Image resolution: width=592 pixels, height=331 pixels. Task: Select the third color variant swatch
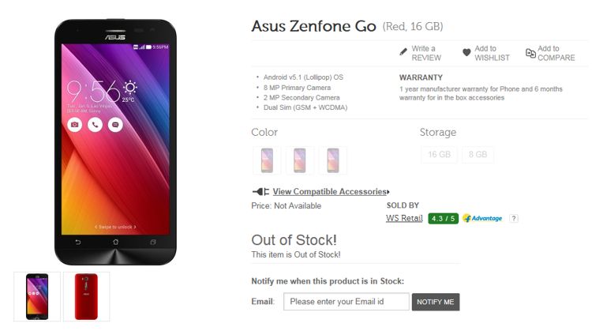[332, 160]
